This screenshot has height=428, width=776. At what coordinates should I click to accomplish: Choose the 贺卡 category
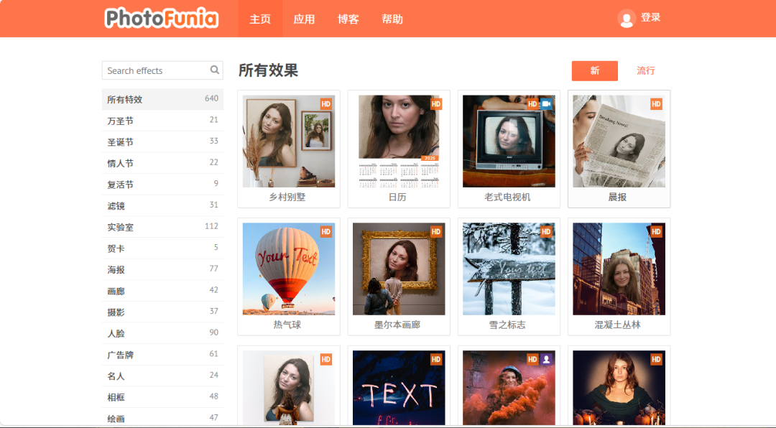tap(162, 248)
